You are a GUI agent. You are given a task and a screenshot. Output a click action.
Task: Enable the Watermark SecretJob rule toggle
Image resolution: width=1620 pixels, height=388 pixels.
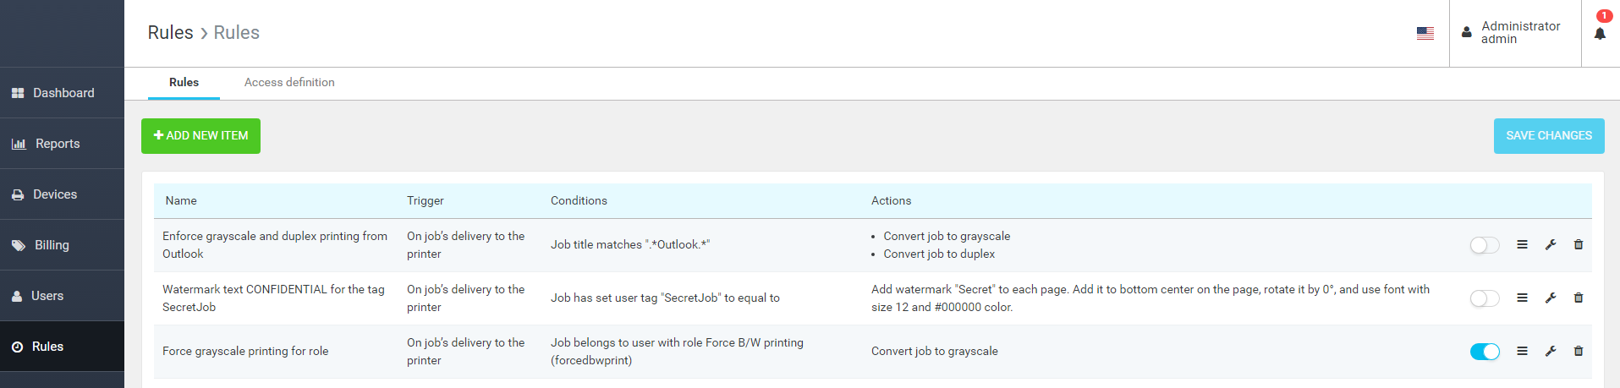coord(1485,298)
